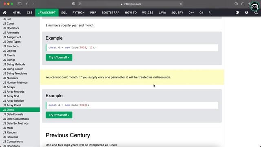261x147 pixels.
Task: Toggle the Safari sidebar icon
Action: point(20,4)
